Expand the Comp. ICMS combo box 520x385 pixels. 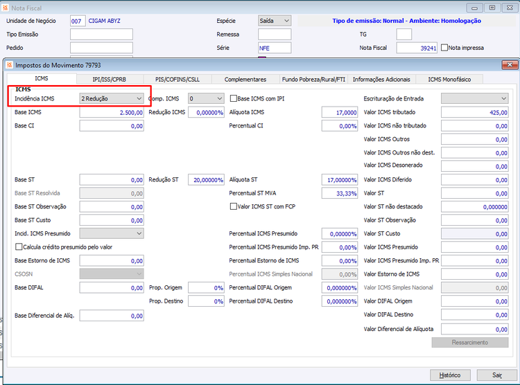(206, 98)
